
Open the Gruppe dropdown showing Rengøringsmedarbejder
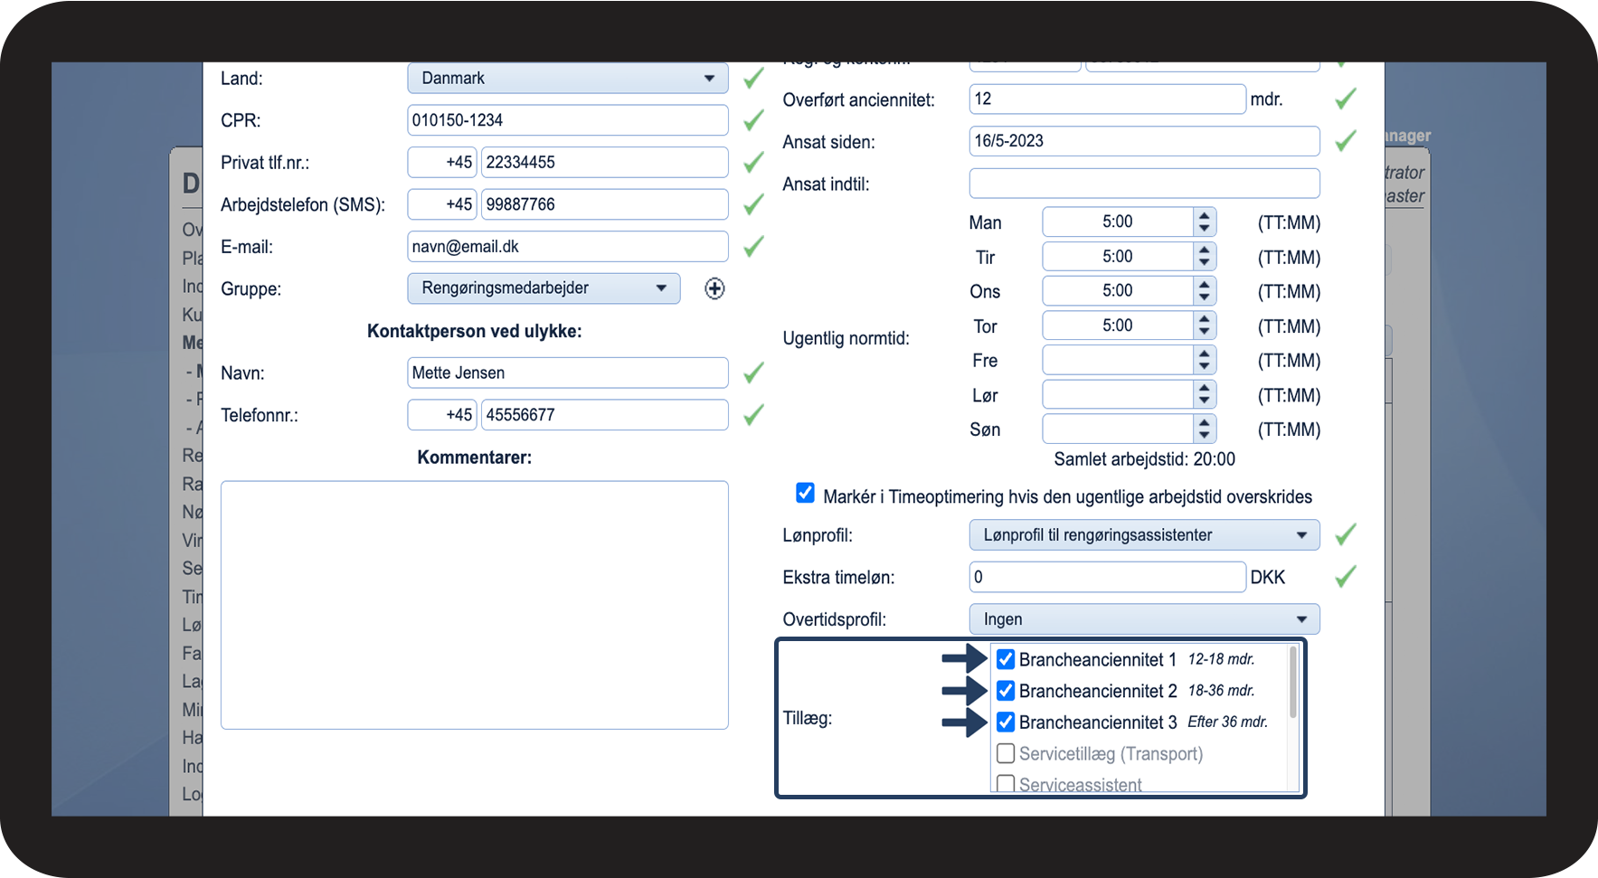tap(543, 288)
